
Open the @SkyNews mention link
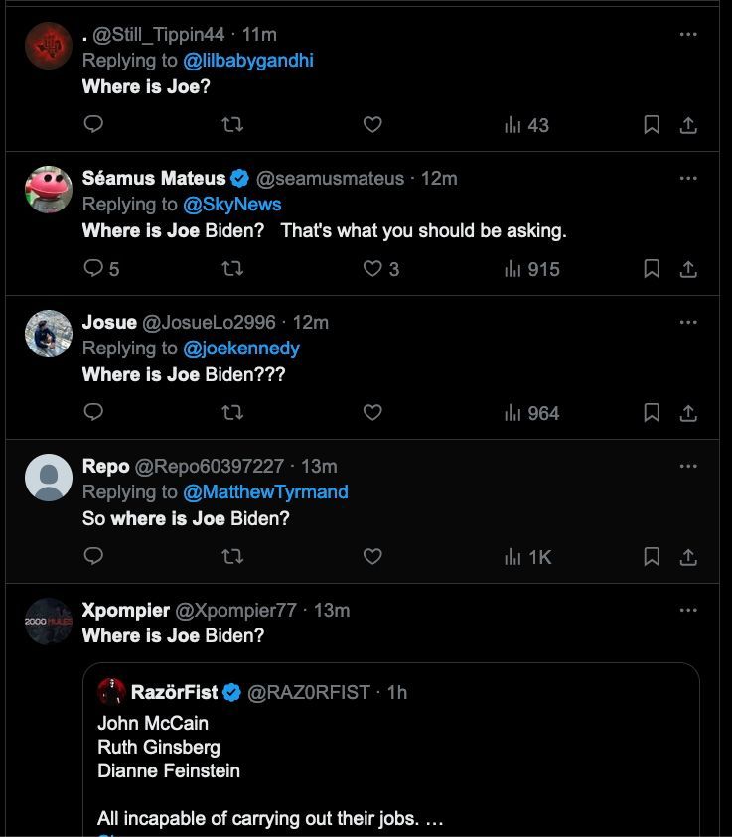coord(231,205)
